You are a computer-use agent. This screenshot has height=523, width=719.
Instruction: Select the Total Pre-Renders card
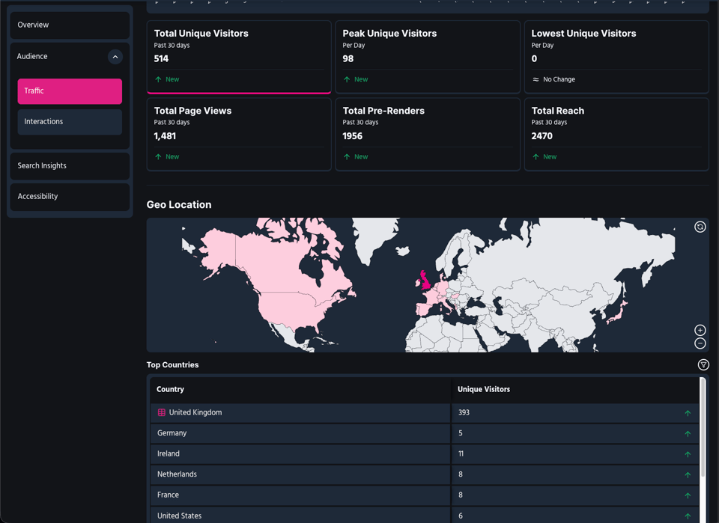(428, 134)
